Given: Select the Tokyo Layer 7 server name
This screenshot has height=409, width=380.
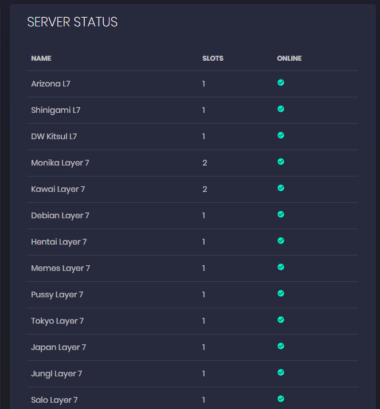Looking at the screenshot, I should pos(57,321).
